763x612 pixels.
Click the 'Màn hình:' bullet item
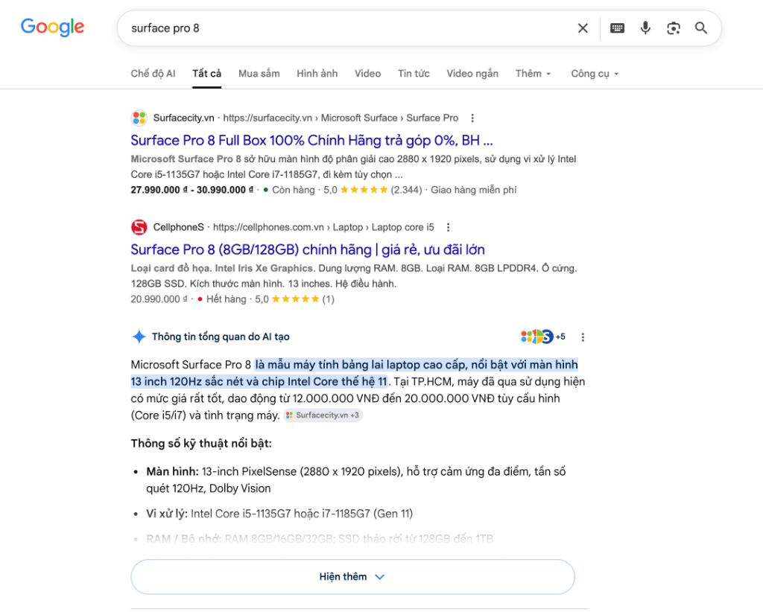point(355,479)
